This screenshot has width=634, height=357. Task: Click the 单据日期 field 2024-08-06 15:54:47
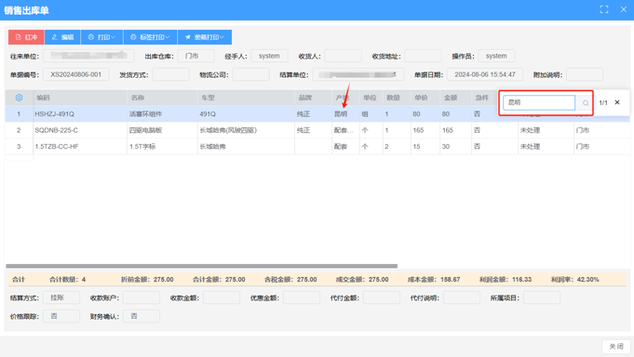click(x=485, y=74)
